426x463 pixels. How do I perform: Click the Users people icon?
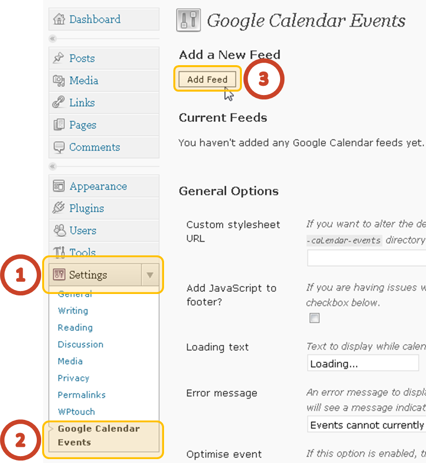pyautogui.click(x=60, y=230)
